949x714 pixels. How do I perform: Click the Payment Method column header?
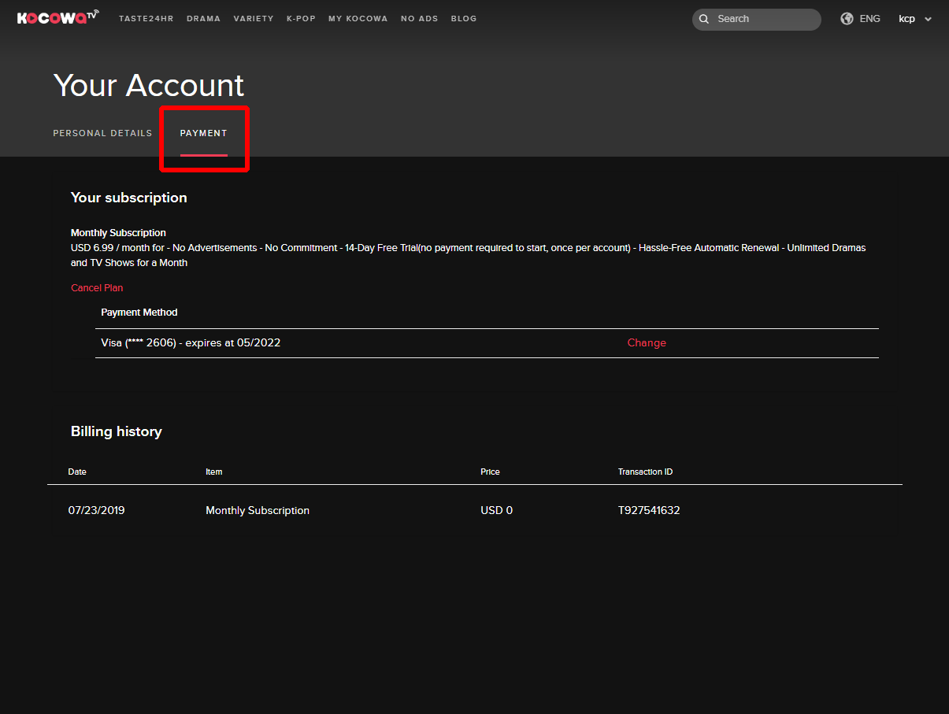[139, 313]
